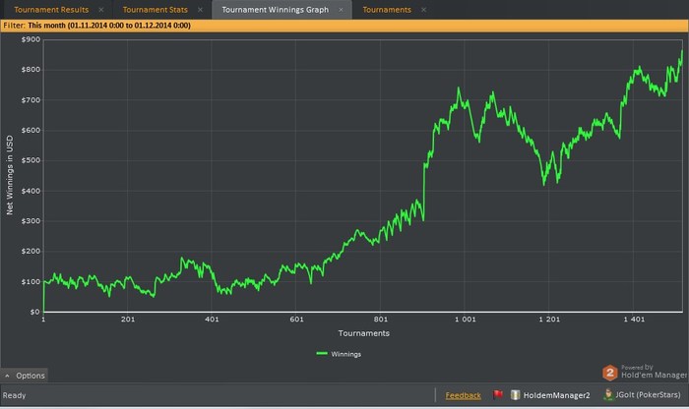This screenshot has width=689, height=409.
Task: Close the Tournaments tab
Action: pos(423,10)
